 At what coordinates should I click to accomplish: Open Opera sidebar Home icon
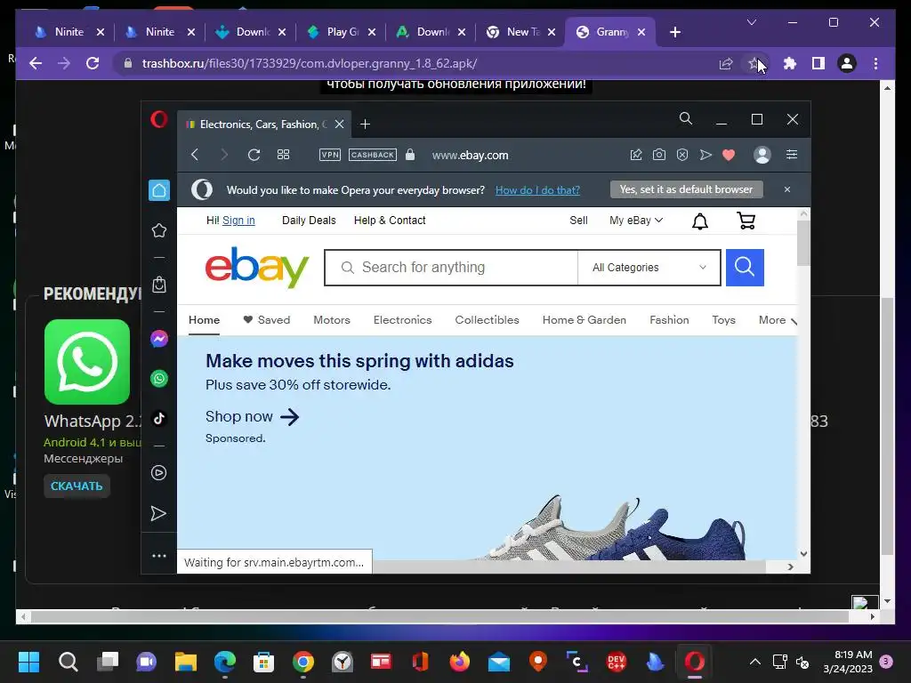pyautogui.click(x=159, y=190)
